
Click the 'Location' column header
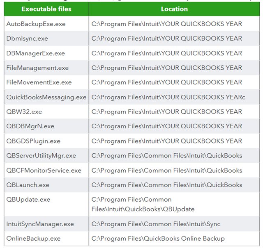[x=174, y=9]
